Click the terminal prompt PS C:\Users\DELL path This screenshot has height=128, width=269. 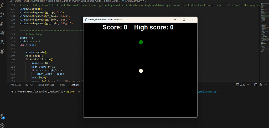click(x=38, y=92)
